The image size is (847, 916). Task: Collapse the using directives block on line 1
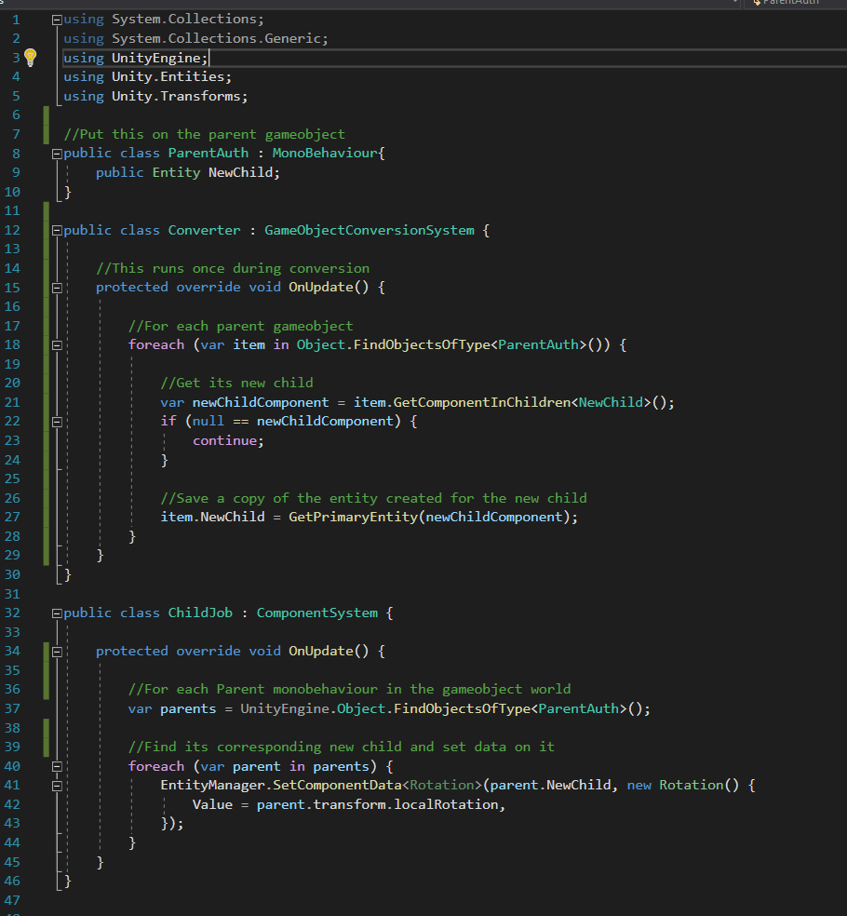(x=55, y=19)
